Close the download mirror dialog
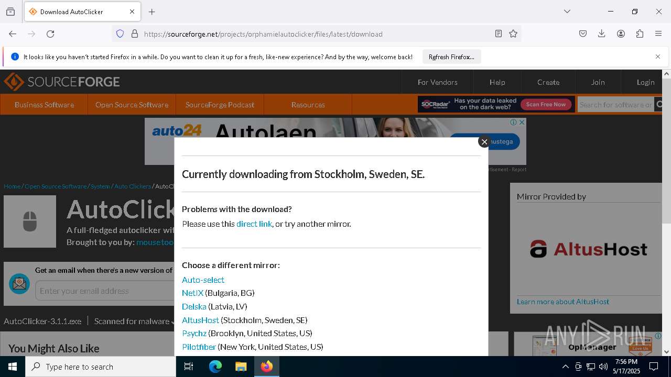 pos(484,141)
